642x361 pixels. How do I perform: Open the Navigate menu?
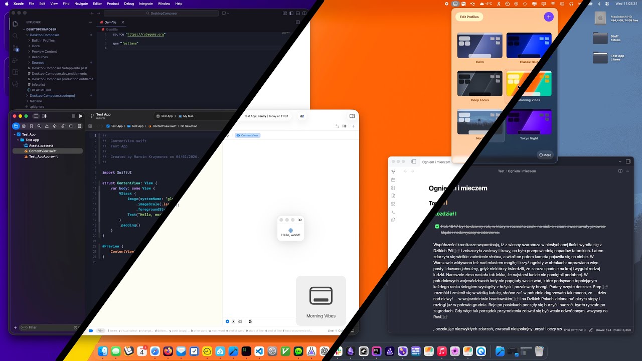pyautogui.click(x=81, y=4)
